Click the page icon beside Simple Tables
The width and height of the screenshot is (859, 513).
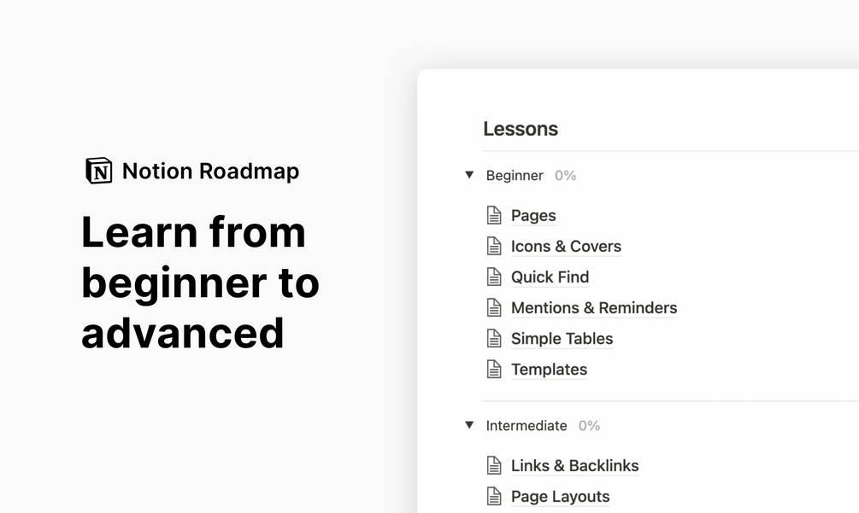coord(494,338)
